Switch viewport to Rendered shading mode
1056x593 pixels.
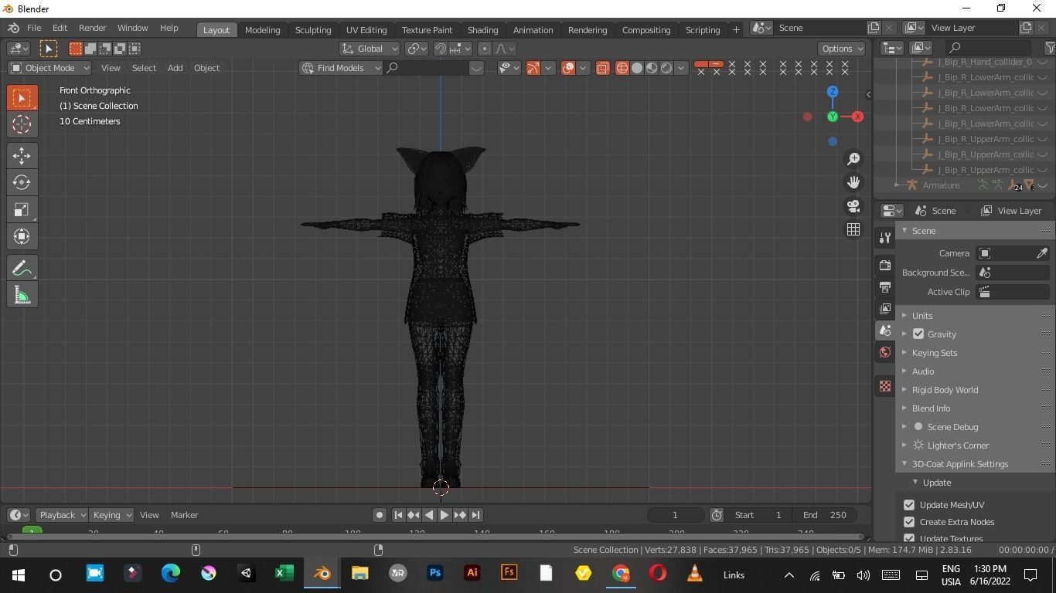(666, 68)
